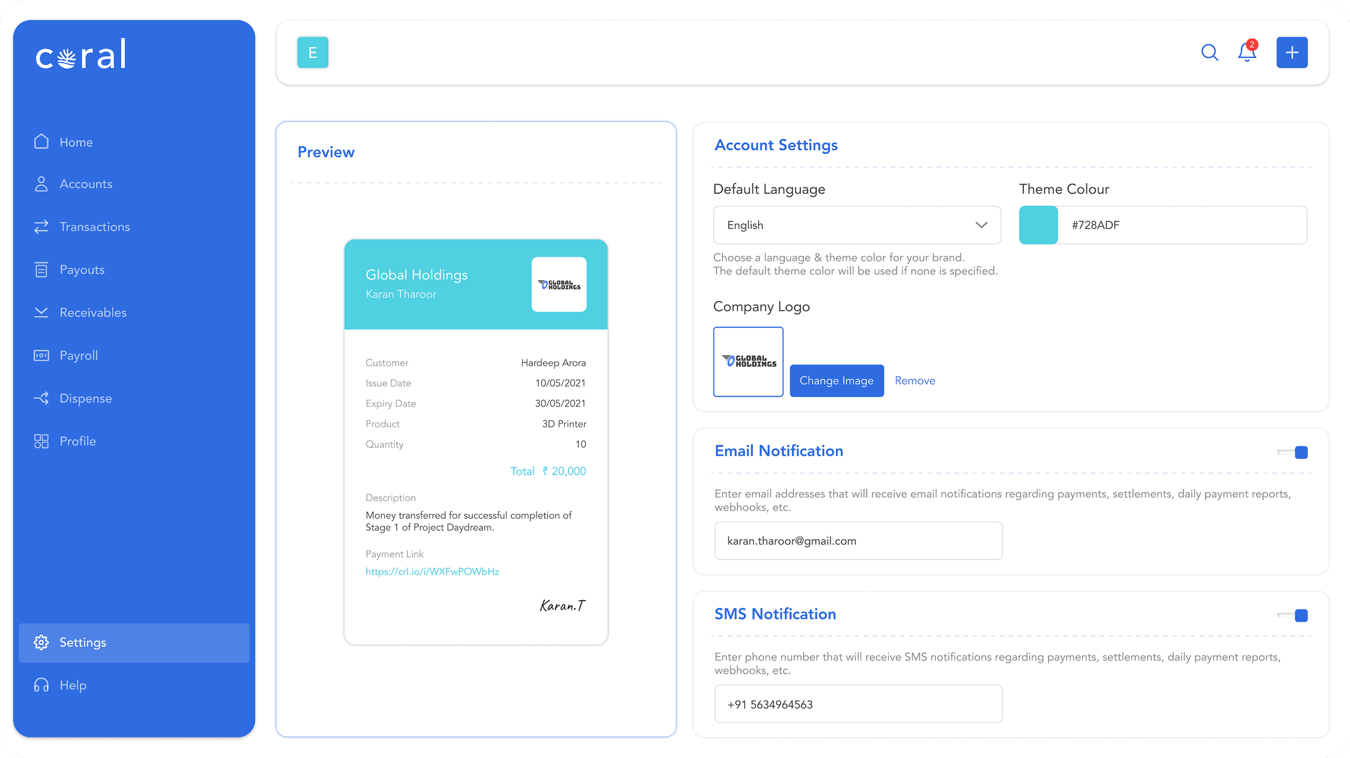This screenshot has height=758, width=1350.
Task: Click the Help headphones icon
Action: (x=41, y=685)
